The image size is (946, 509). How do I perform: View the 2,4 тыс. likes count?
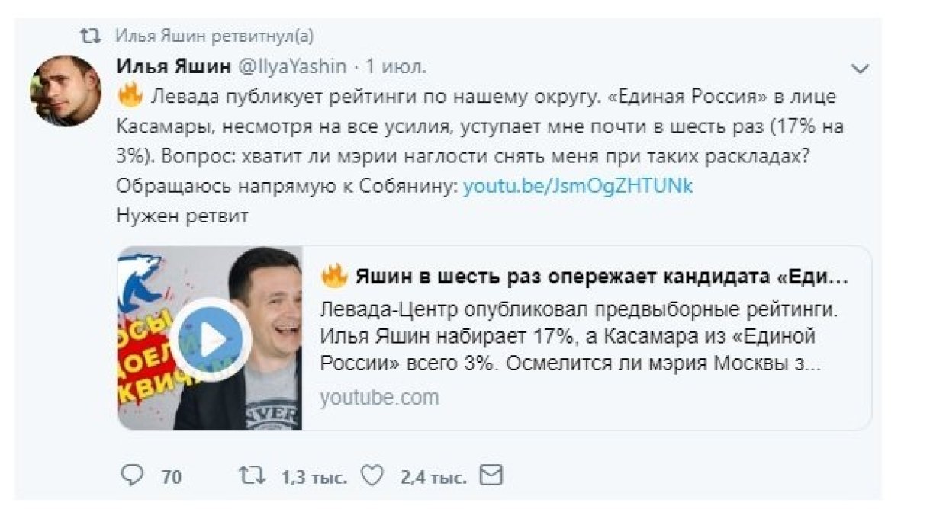tap(433, 478)
